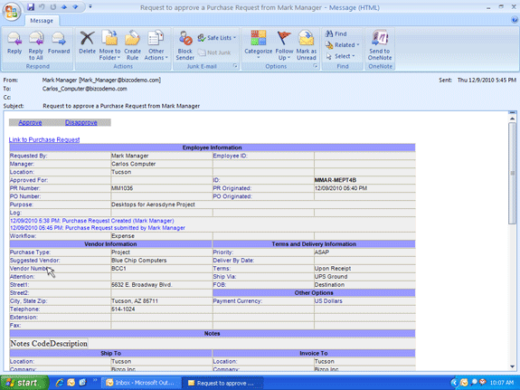This screenshot has width=520, height=390.
Task: Click the ID value MMAR-MEPT4B
Action: pos(336,180)
